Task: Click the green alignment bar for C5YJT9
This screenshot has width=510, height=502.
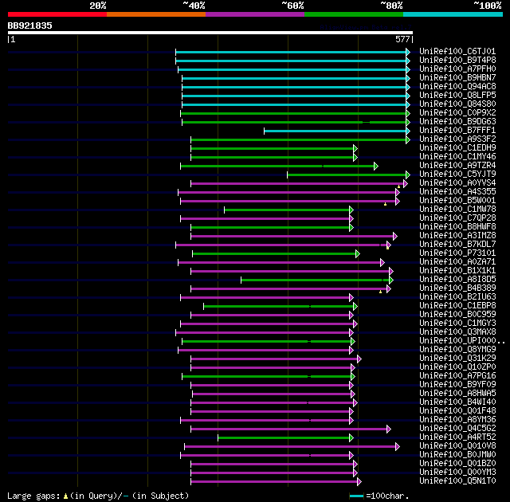Action: (347, 175)
